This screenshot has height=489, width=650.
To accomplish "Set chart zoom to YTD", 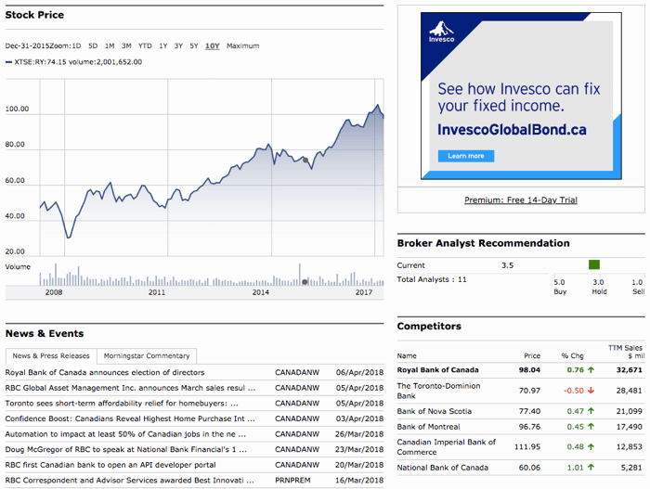I will point(145,45).
